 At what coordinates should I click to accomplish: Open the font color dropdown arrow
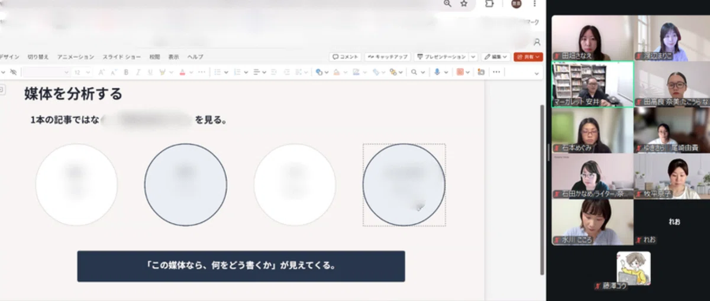(x=191, y=72)
